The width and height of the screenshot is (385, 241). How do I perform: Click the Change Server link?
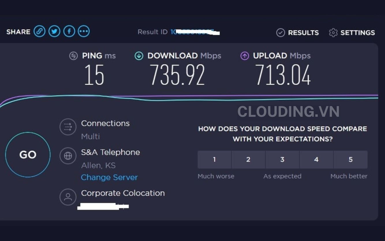point(109,177)
